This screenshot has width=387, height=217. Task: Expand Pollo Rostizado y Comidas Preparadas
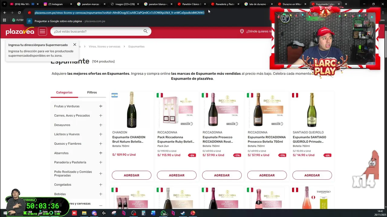click(101, 174)
